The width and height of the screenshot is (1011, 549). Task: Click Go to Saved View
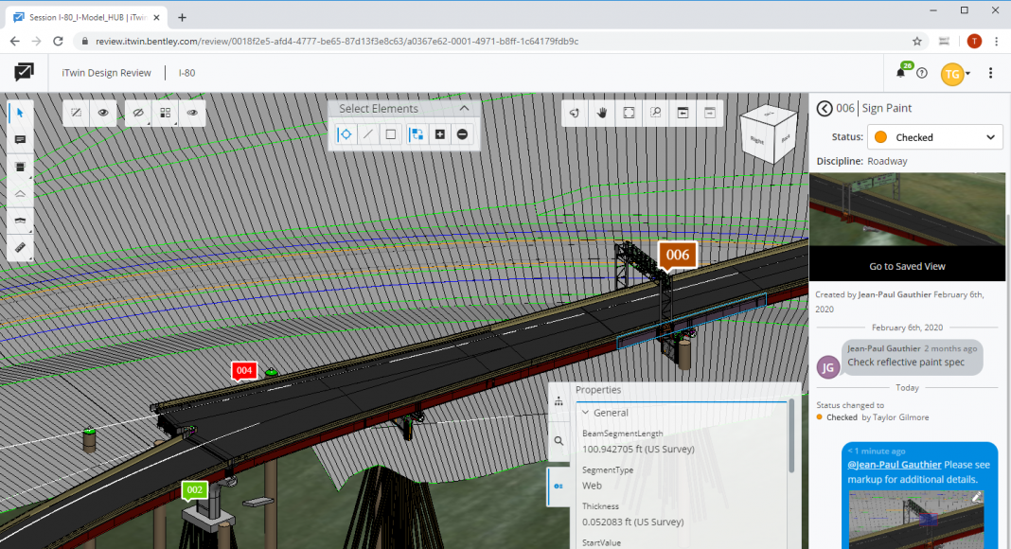pyautogui.click(x=907, y=266)
